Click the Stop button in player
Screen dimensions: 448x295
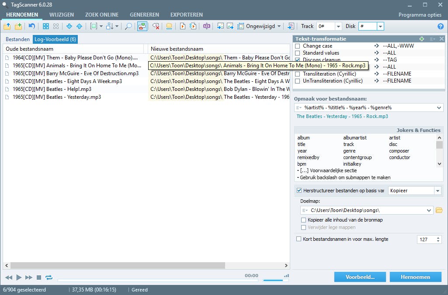tap(39, 277)
